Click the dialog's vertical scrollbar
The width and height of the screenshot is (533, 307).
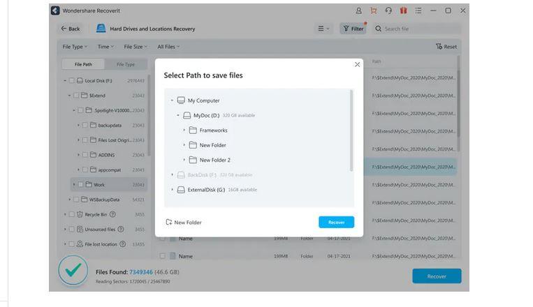351,131
